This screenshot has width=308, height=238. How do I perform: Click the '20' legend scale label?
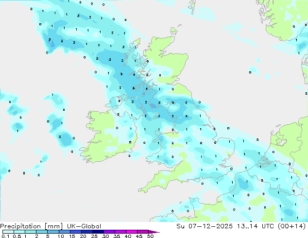[x=83, y=236]
